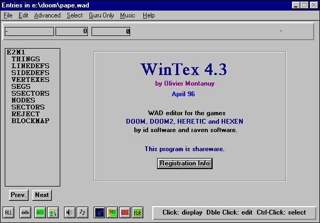
Task: Show wall patches with red brick icon
Action: coord(125,212)
